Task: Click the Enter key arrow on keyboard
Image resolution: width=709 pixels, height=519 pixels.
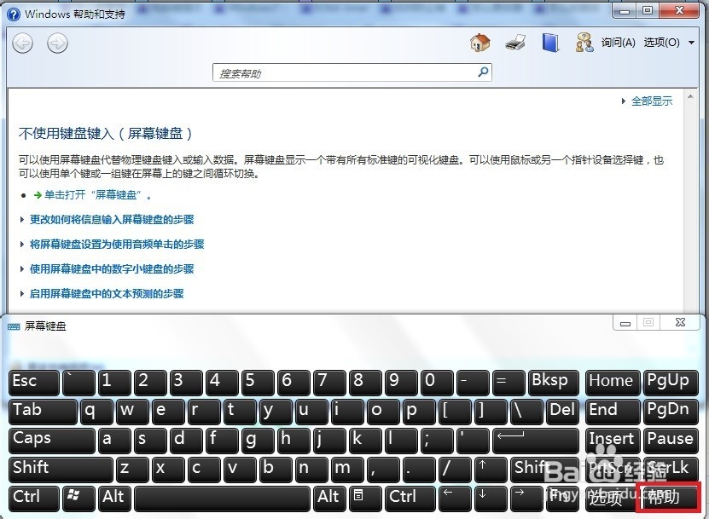Action: point(535,441)
